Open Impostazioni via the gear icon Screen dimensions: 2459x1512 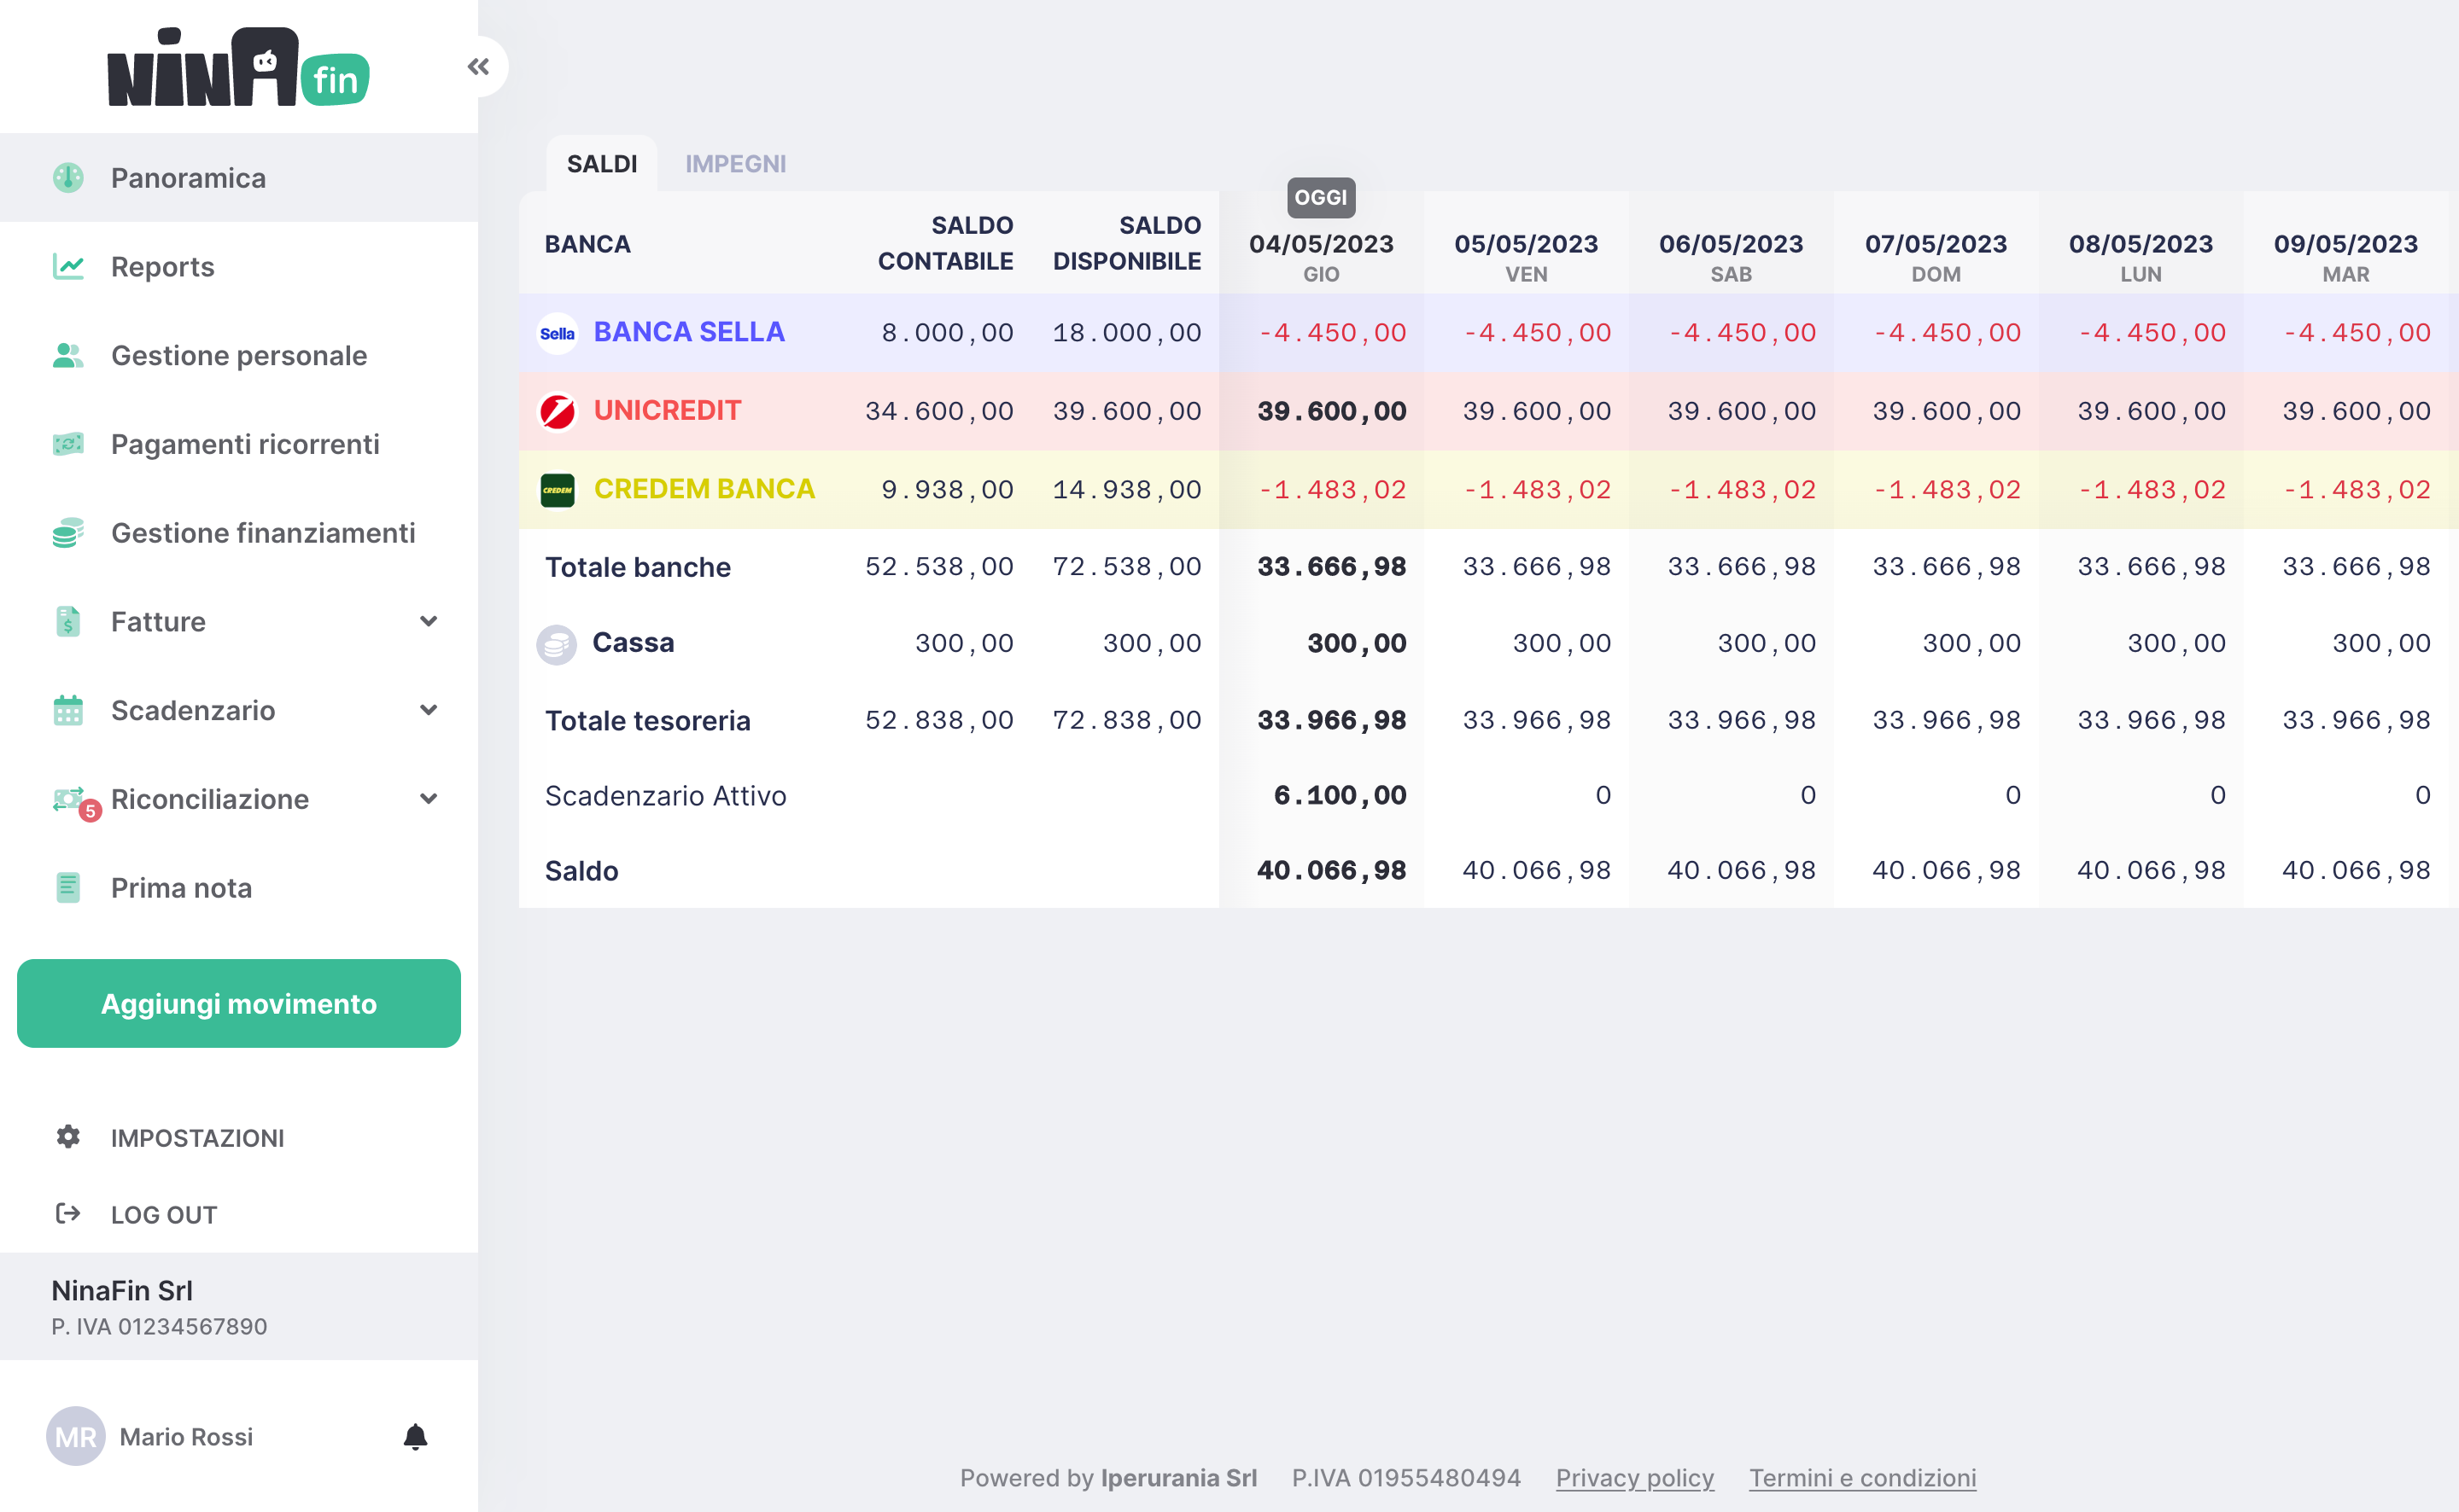pos(68,1137)
